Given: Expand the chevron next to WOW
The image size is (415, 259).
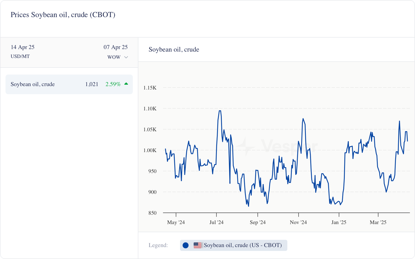Looking at the screenshot, I should (126, 57).
